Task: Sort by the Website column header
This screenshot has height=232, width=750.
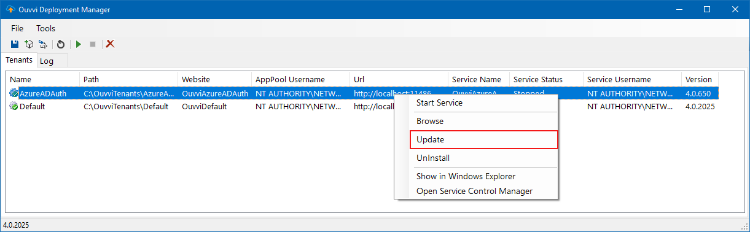Action: tap(215, 79)
